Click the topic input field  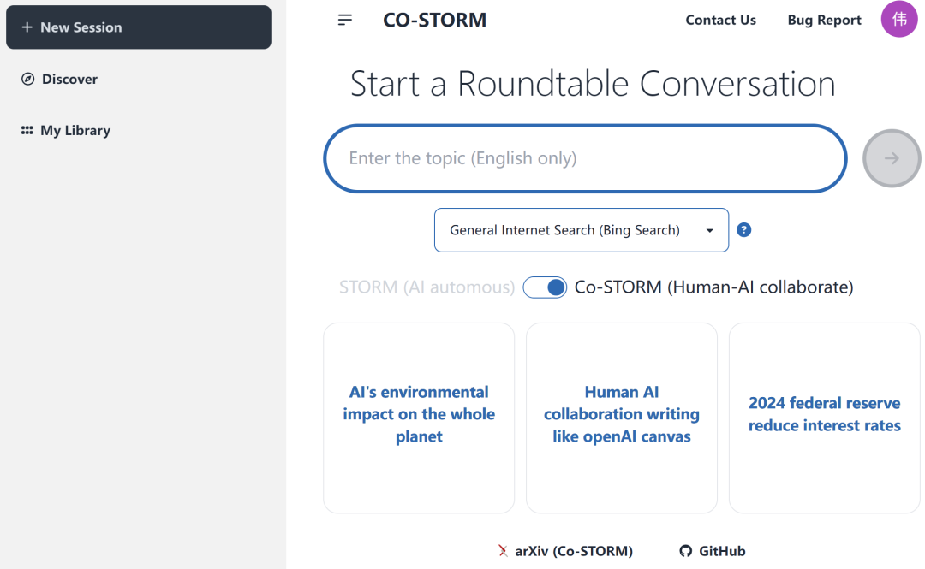pyautogui.click(x=585, y=158)
